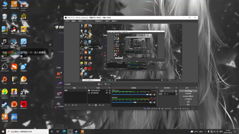
Task: Click the Windows taskbar search box
Action: pos(27,131)
